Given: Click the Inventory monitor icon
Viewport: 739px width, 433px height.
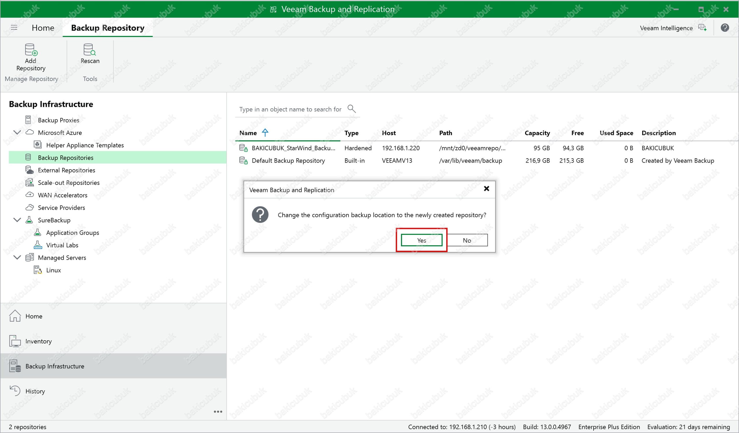Looking at the screenshot, I should click(x=15, y=341).
